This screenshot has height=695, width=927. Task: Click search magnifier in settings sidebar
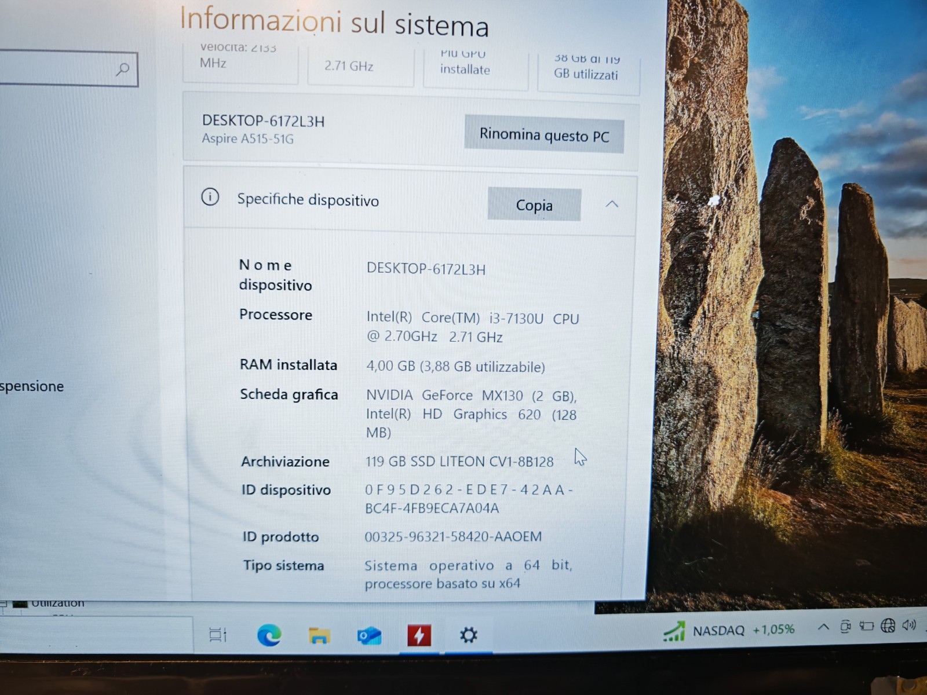pos(122,69)
